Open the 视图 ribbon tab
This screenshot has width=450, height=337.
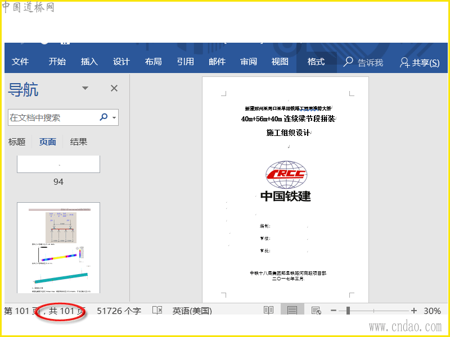(x=280, y=61)
